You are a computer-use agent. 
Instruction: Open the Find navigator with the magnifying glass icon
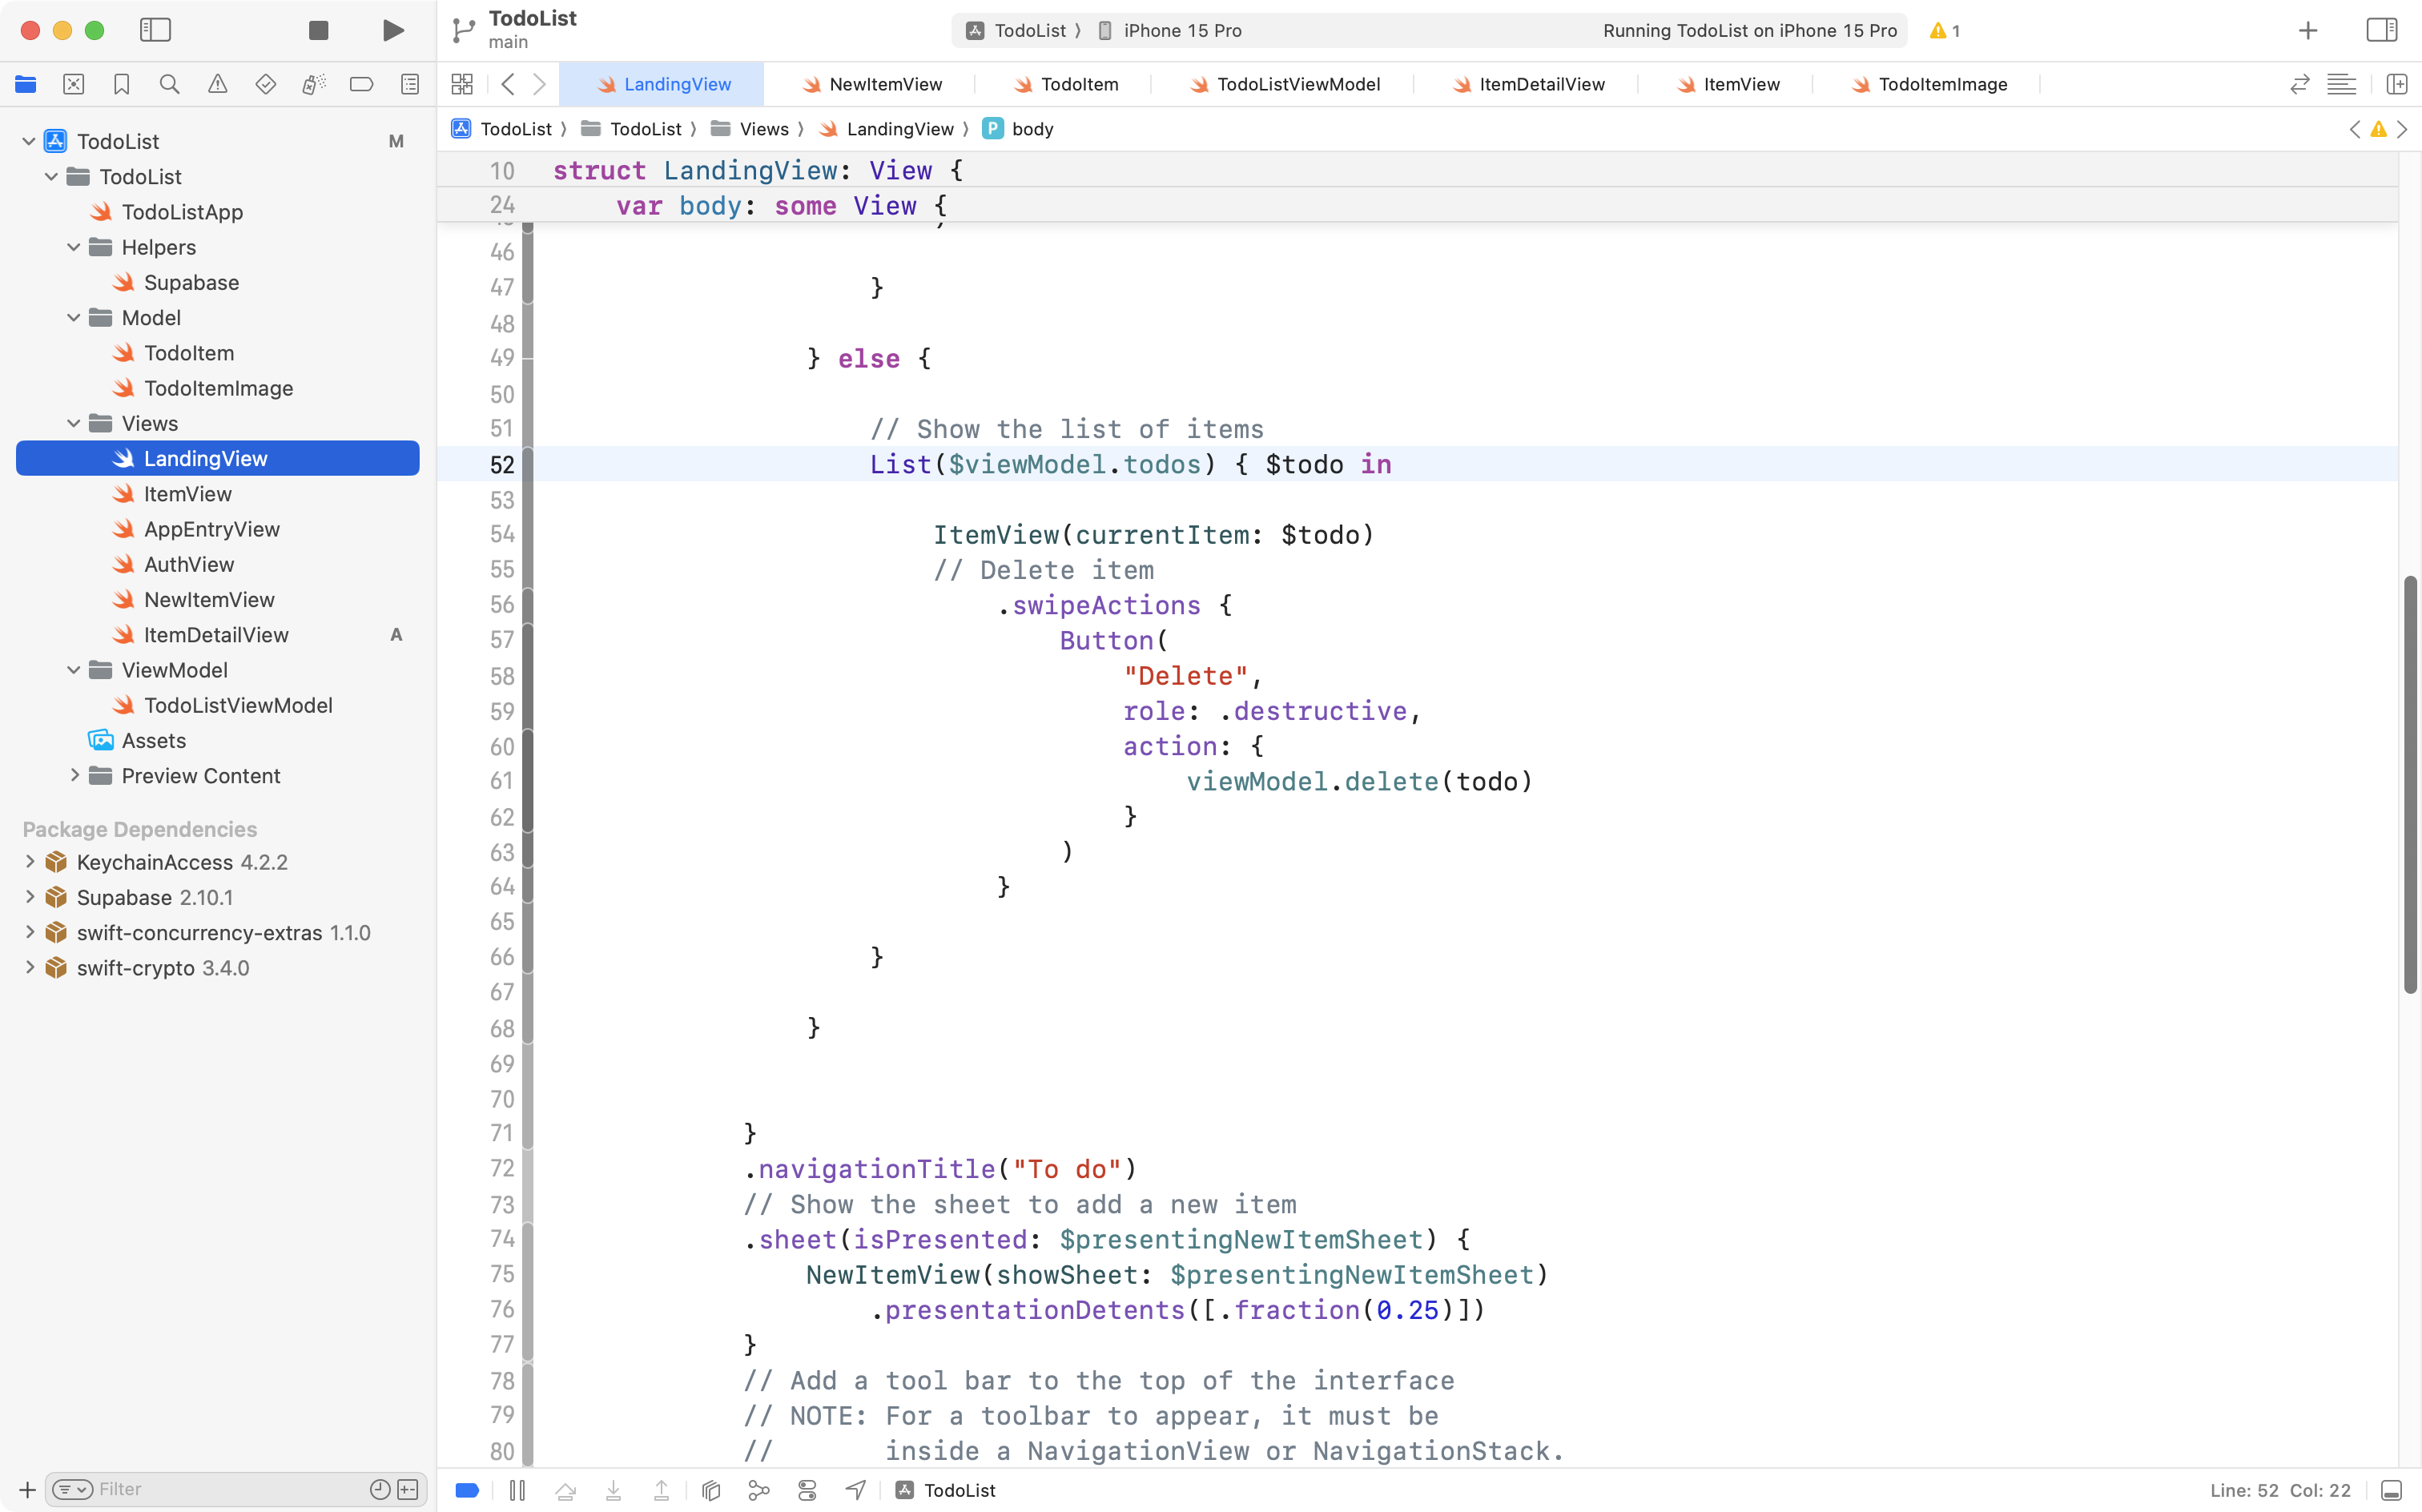pos(169,84)
